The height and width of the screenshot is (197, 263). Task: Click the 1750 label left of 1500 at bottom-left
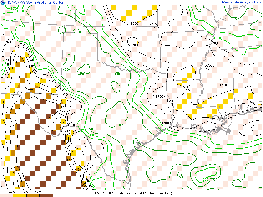(71, 125)
